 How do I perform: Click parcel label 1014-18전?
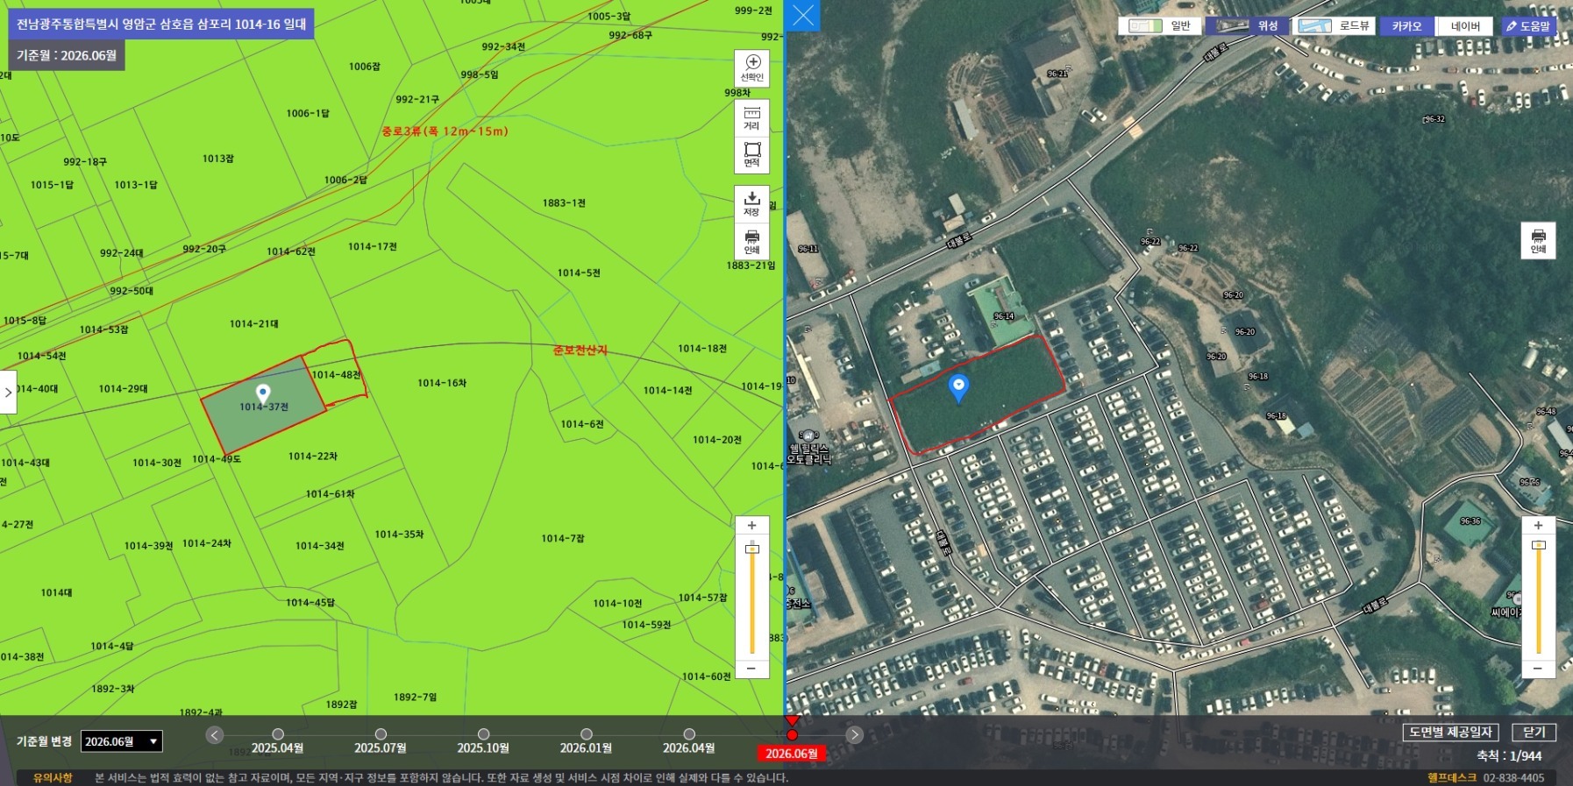point(702,349)
